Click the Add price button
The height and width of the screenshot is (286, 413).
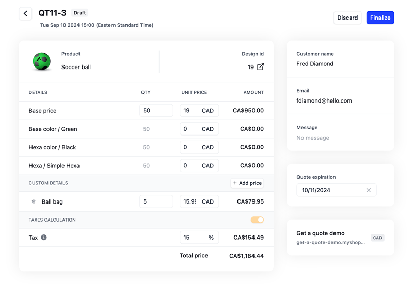pyautogui.click(x=247, y=183)
